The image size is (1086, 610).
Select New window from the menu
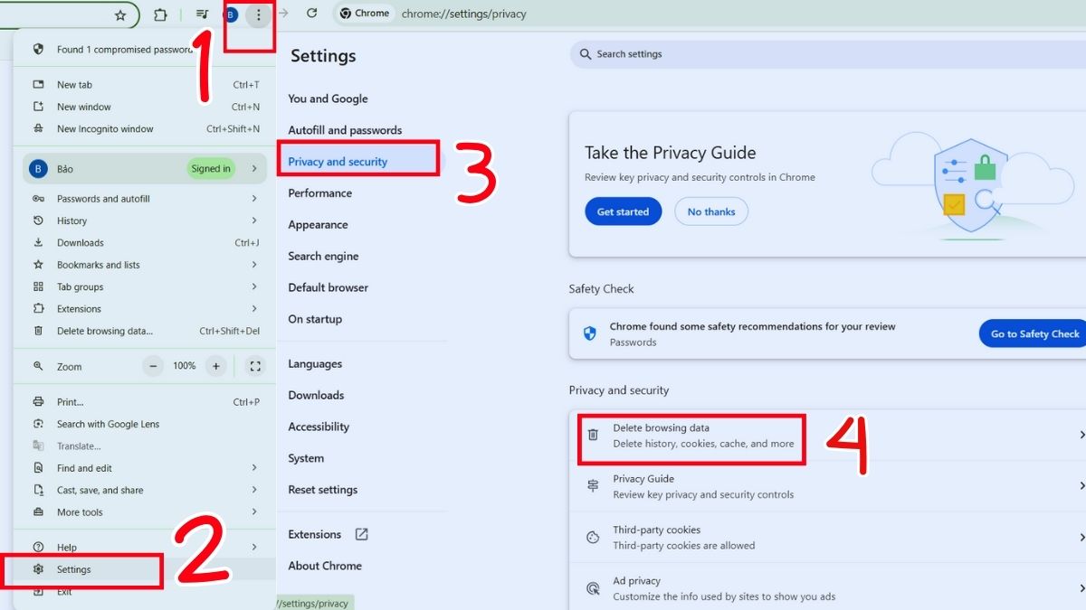point(145,107)
